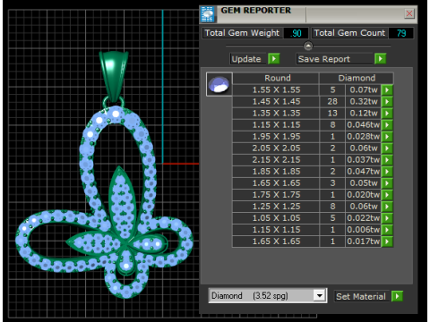Click the green arrow for the 0.006tw row
Screen dimensions: 430x322
387,229
